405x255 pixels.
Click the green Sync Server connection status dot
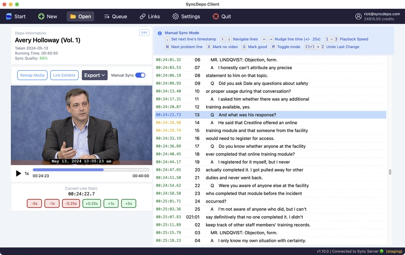coord(381,251)
